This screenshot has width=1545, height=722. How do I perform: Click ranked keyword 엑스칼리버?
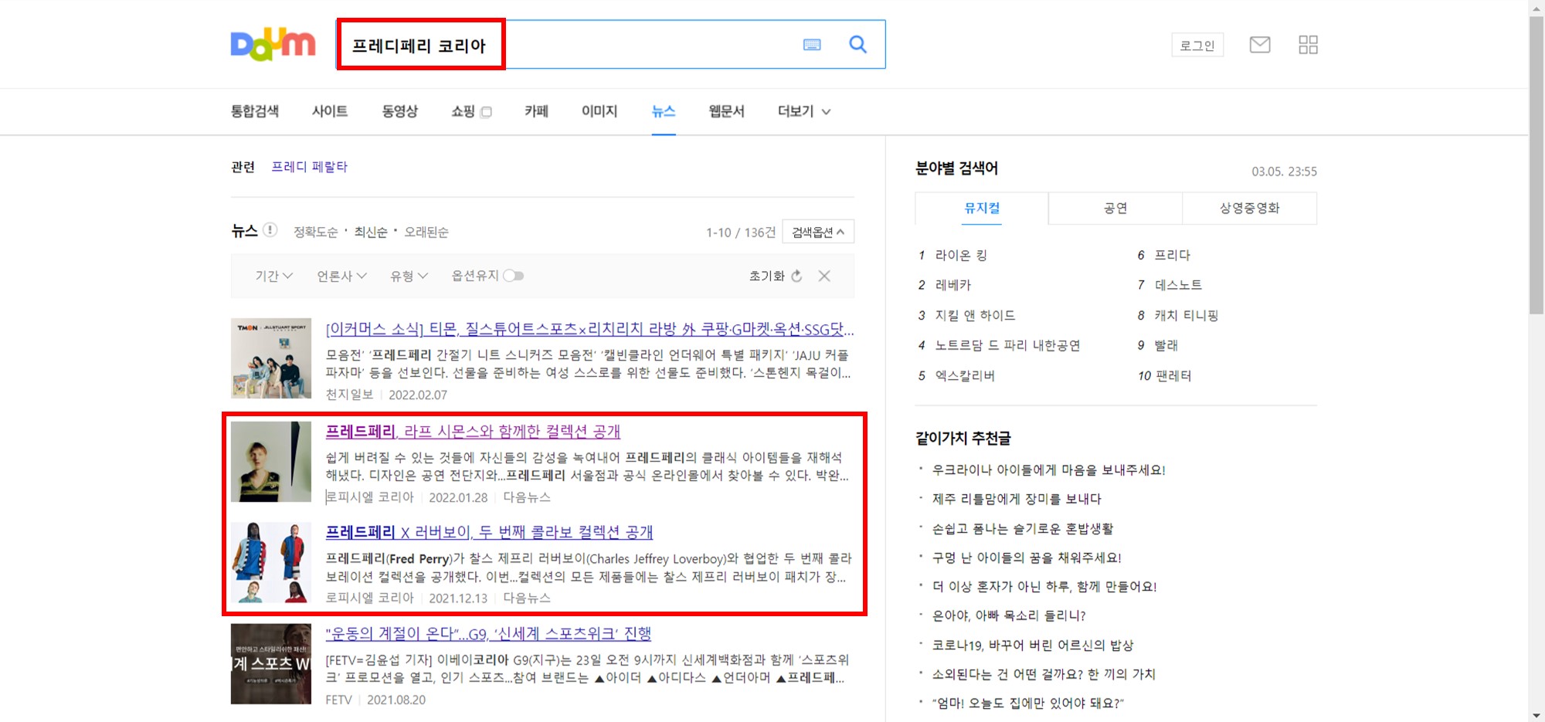(x=965, y=376)
